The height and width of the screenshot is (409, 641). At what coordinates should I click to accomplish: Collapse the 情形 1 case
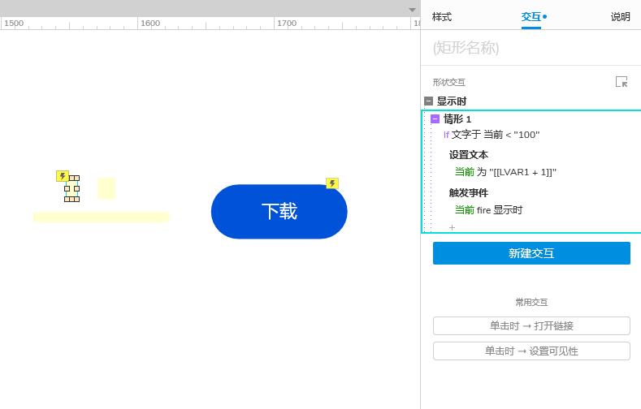click(x=435, y=118)
